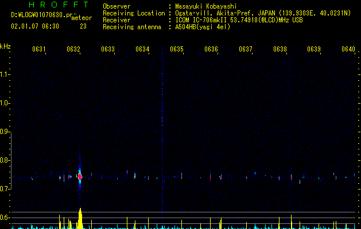The image size is (361, 229).
Task: Click the 0.8 kHz axis label
Action: [4, 160]
